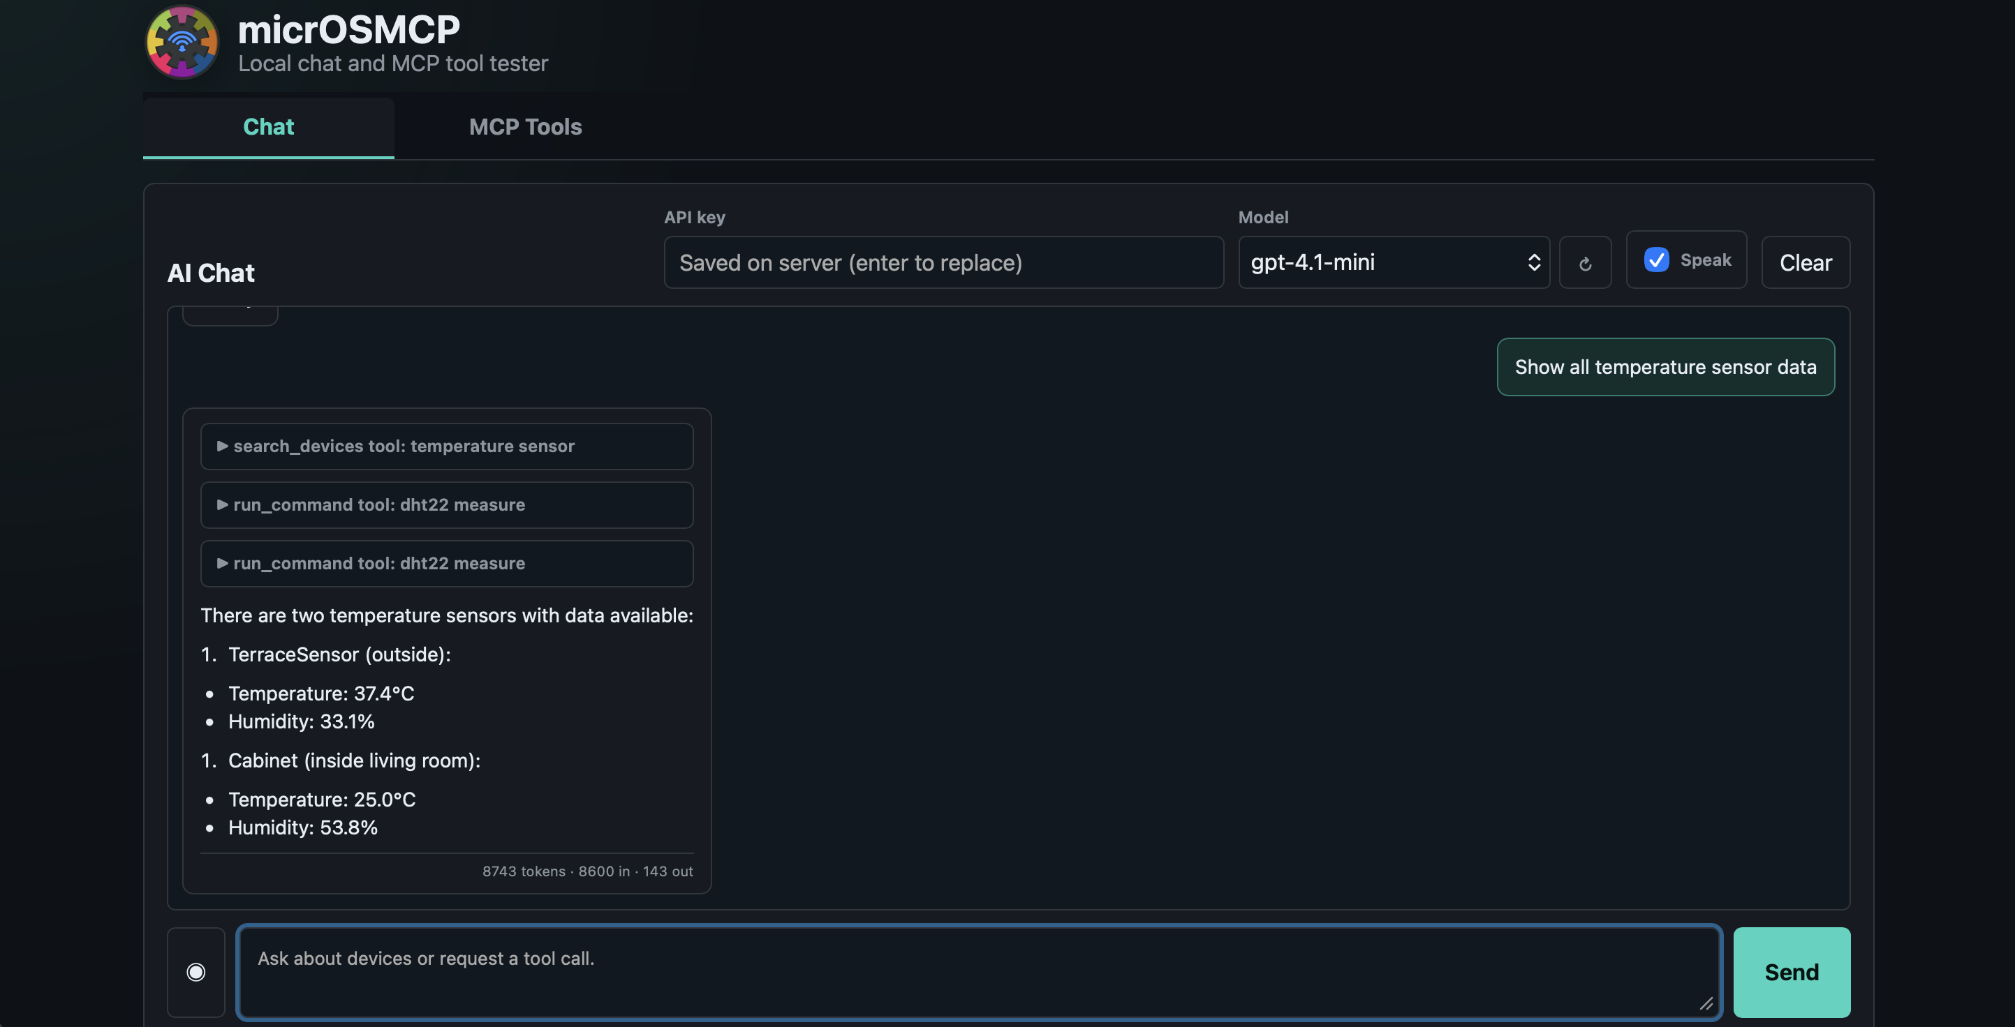Click 'Local chat and MCP tool tester' subtitle
The height and width of the screenshot is (1027, 2015).
[392, 63]
